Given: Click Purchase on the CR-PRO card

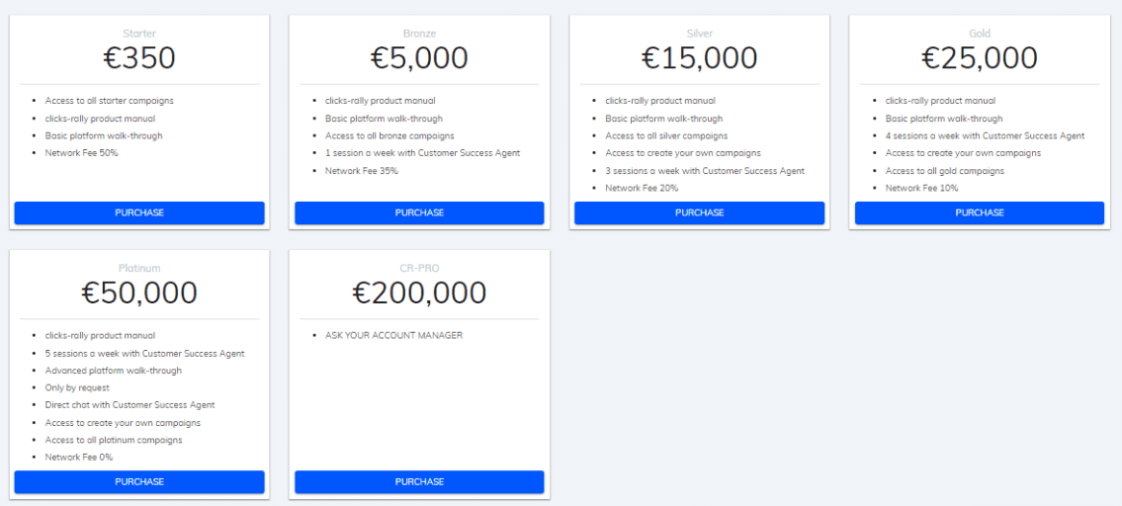Looking at the screenshot, I should click(419, 481).
